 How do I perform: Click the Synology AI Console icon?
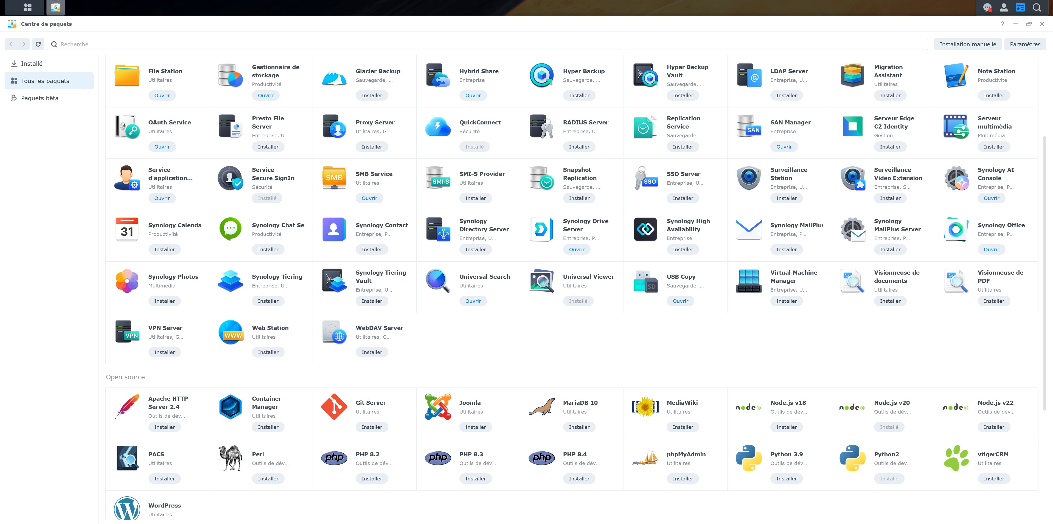956,178
